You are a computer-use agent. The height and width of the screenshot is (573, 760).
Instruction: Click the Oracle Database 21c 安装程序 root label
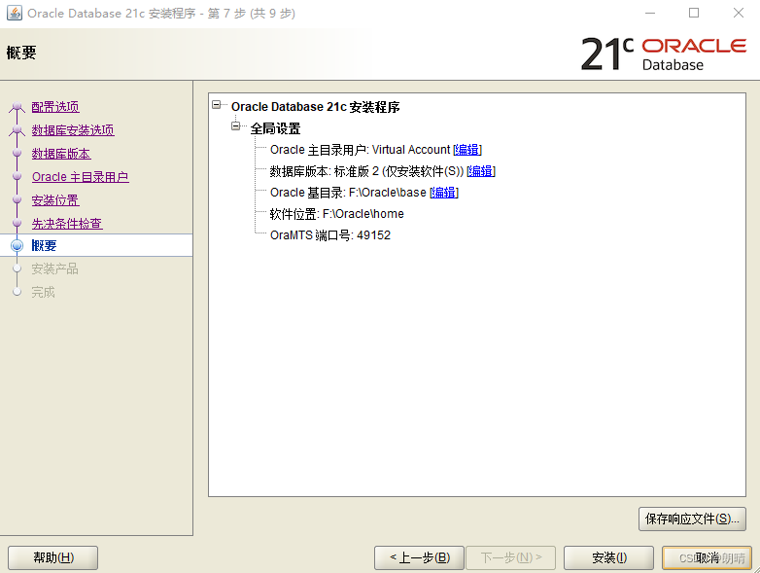[315, 107]
